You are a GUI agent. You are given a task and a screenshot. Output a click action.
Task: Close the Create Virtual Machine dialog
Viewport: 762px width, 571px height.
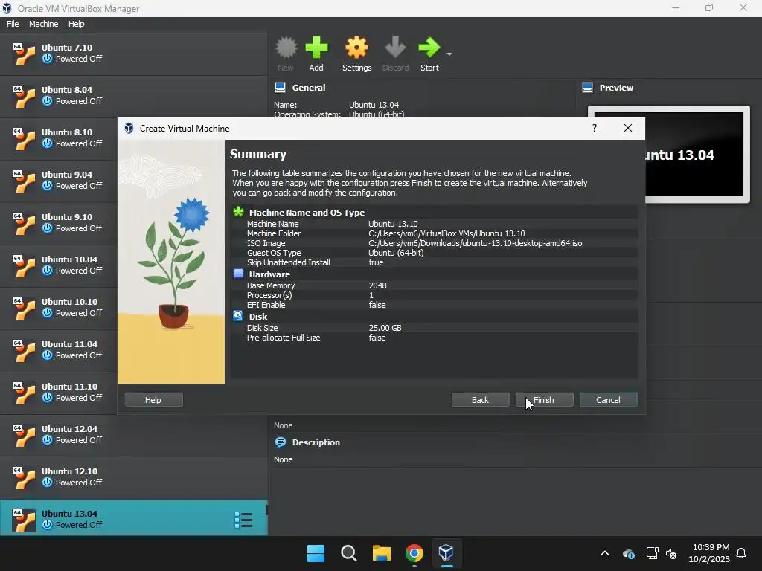[628, 128]
